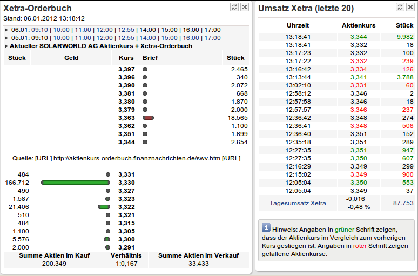The image size is (418, 276).
Task: Open 05.01 snapshot at 11:00
Action: (83, 38)
